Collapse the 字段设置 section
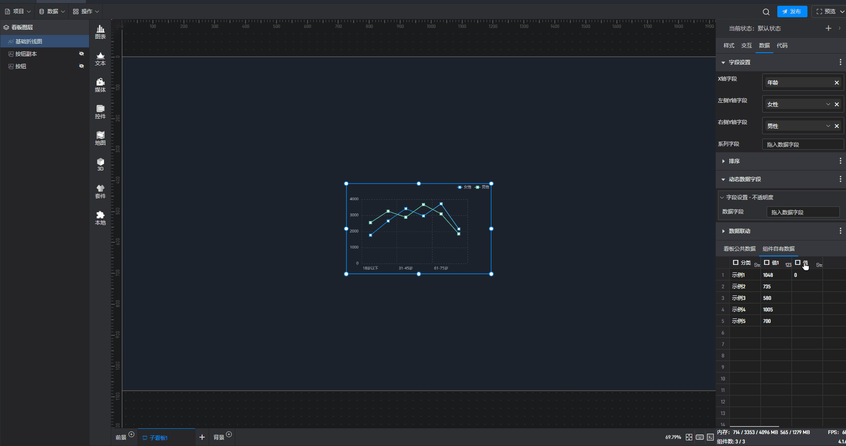Image resolution: width=846 pixels, height=446 pixels. tap(723, 62)
